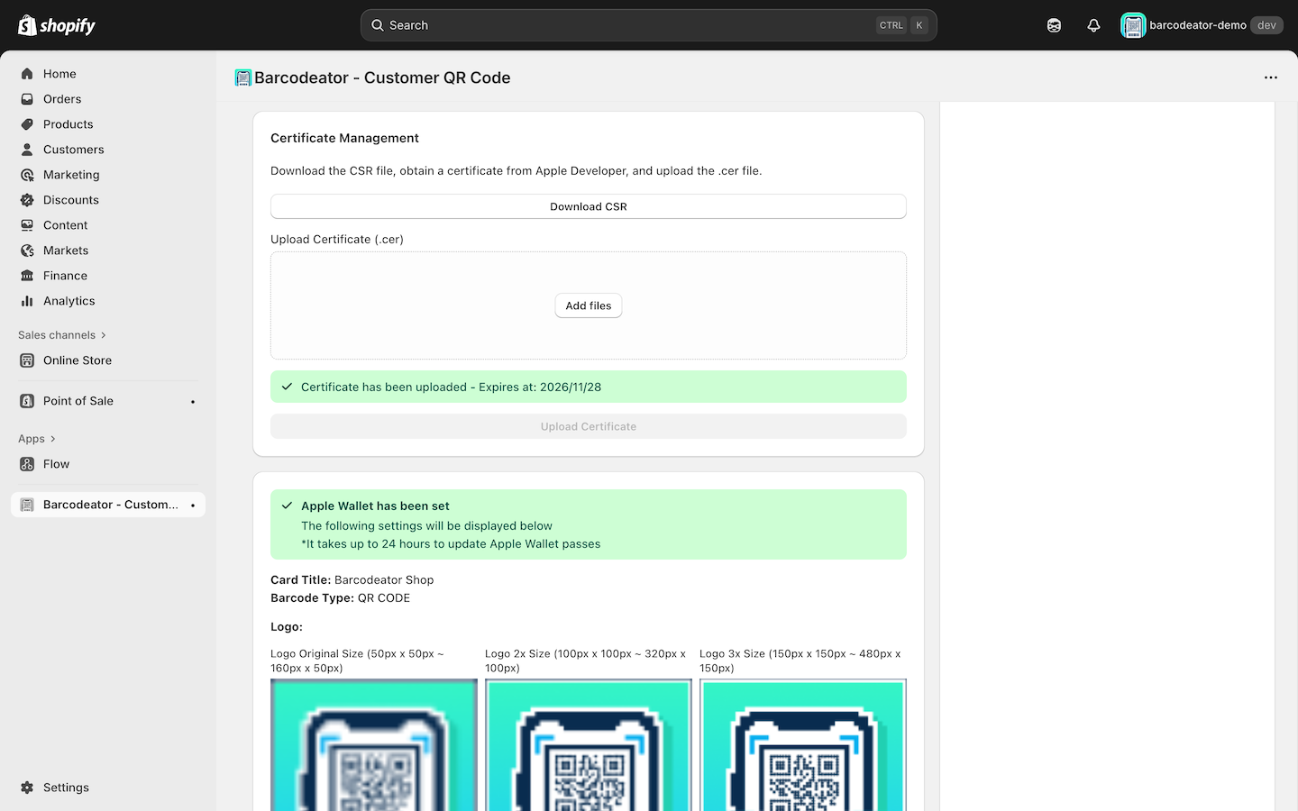This screenshot has height=811, width=1298.
Task: Open the Discounts section
Action: tap(69, 200)
